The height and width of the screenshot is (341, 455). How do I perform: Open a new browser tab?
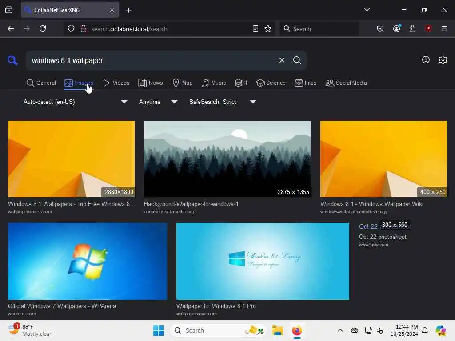128,10
